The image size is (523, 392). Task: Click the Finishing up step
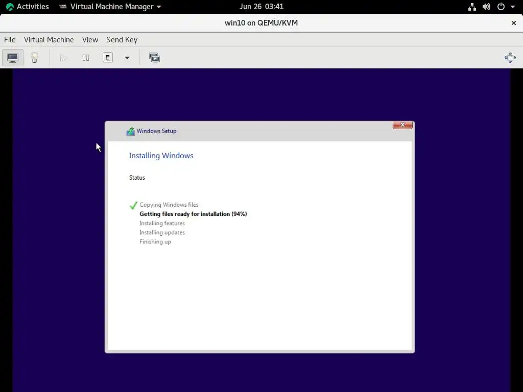[x=155, y=241]
